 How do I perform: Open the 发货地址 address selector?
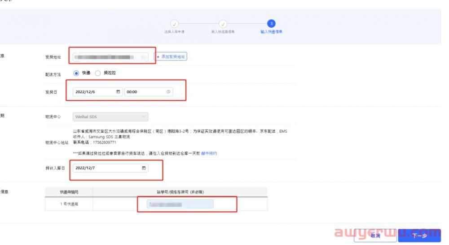[110, 57]
